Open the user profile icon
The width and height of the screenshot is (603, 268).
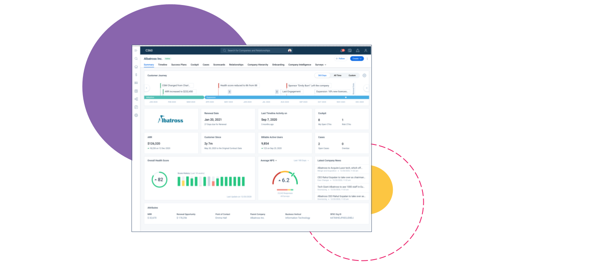pos(366,50)
